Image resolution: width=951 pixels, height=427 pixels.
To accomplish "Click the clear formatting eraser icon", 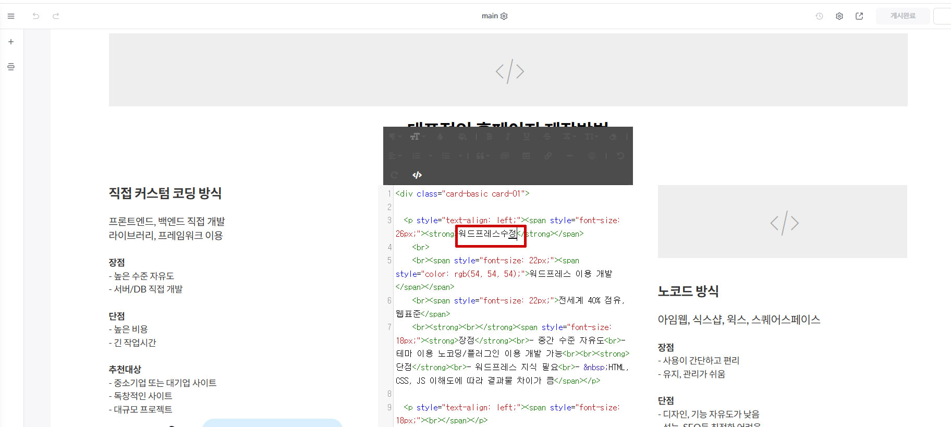I will (613, 137).
